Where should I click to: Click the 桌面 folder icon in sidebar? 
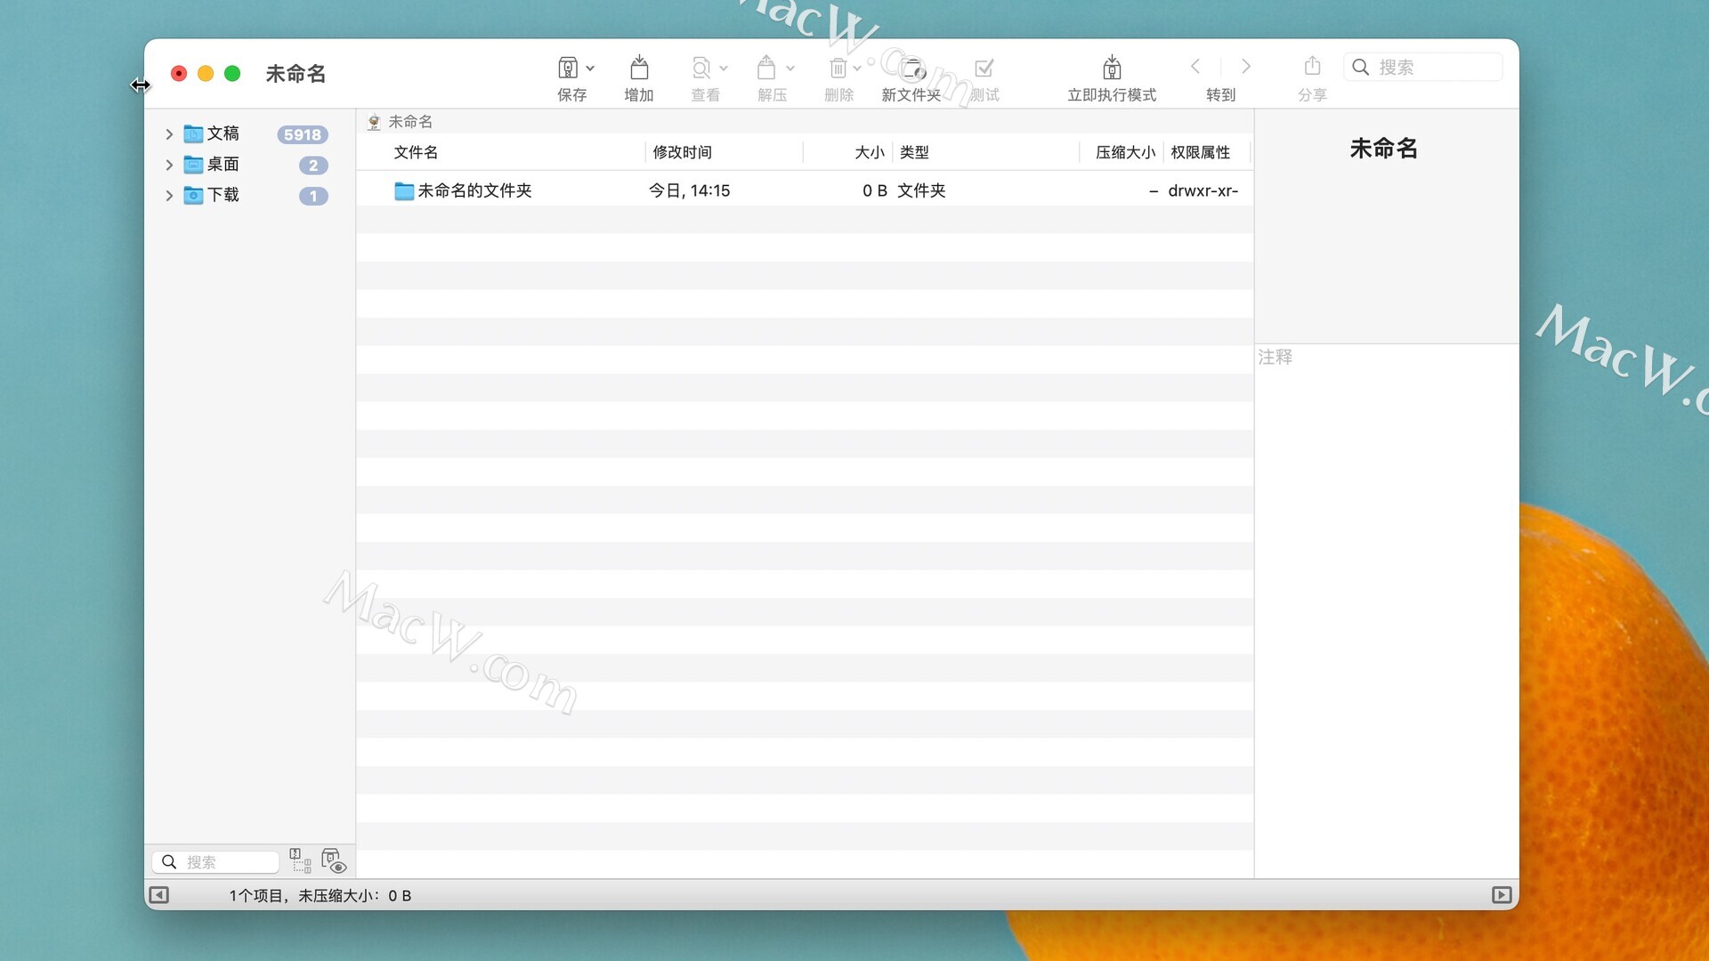pos(193,165)
